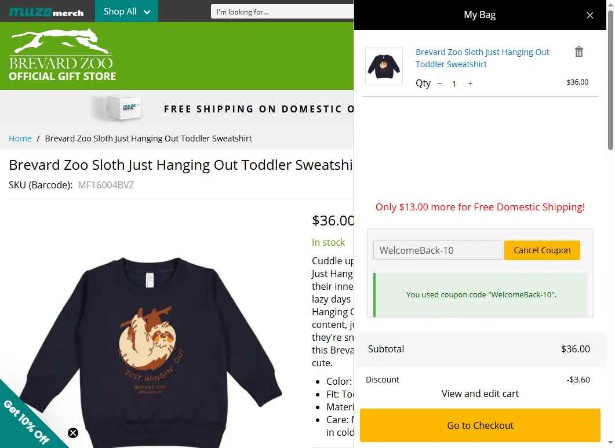Dismiss the Get 10% Off badge
The image size is (615, 448).
73,433
